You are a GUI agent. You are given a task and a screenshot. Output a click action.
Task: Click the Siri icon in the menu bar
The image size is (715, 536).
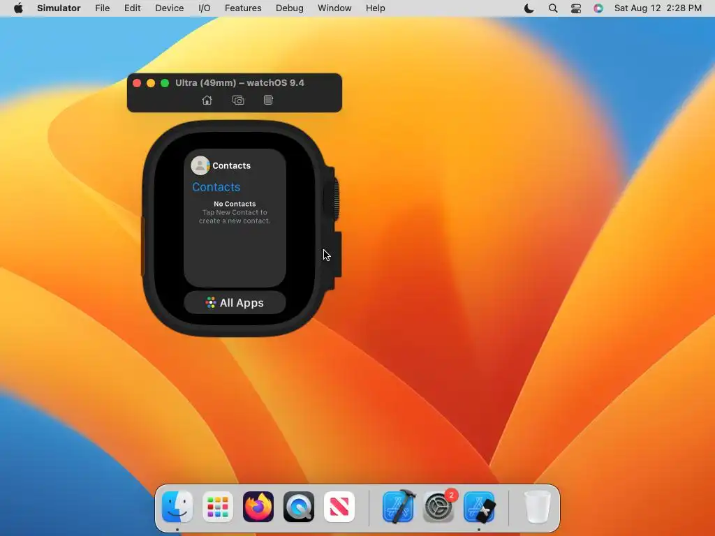coord(598,8)
